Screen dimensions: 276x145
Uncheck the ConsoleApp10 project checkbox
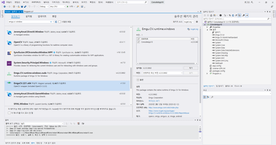point(139,42)
